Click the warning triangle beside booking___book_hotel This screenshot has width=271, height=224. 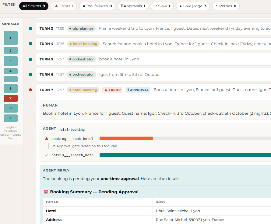(x=47, y=138)
